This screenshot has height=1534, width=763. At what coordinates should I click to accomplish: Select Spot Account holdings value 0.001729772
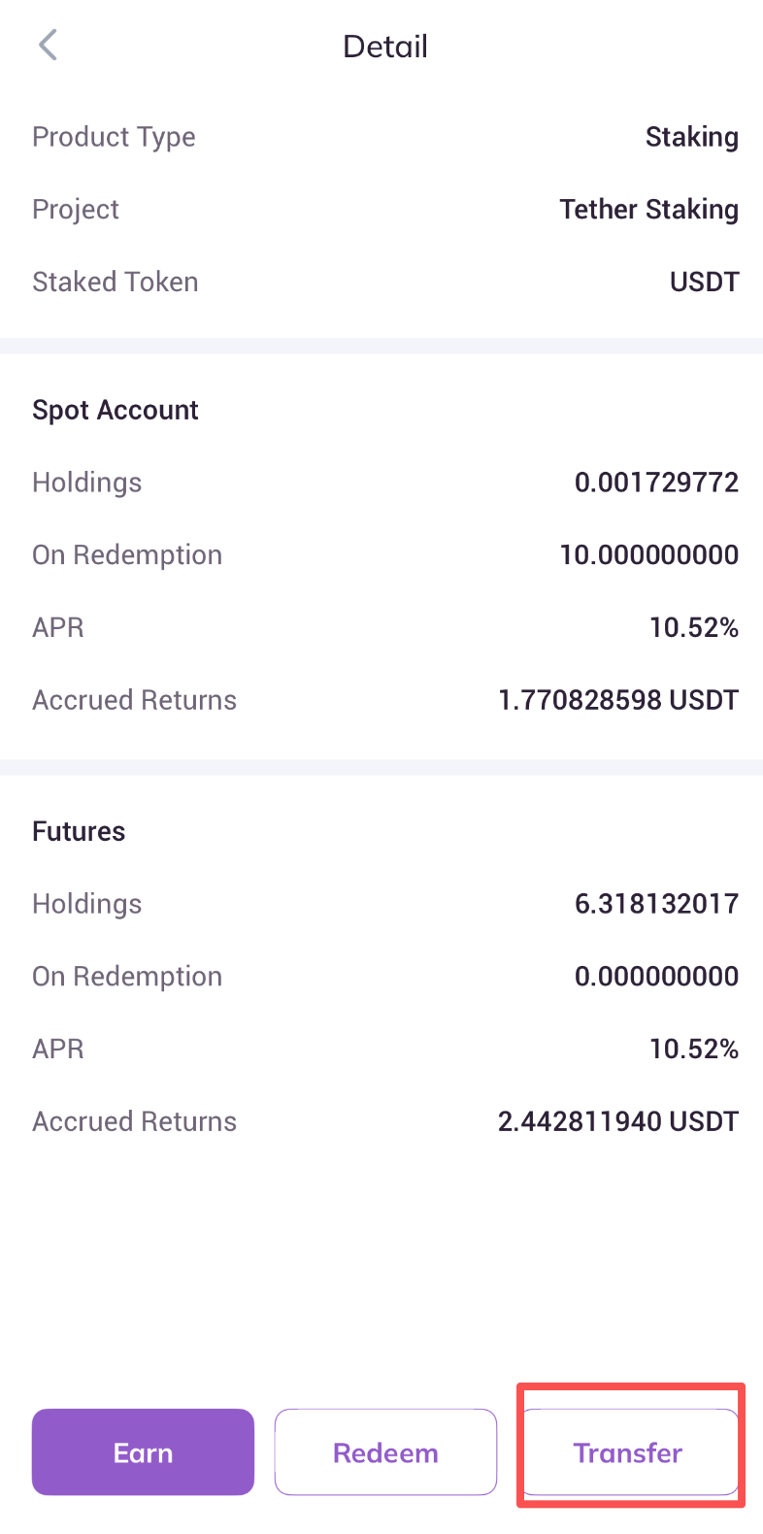pos(656,483)
